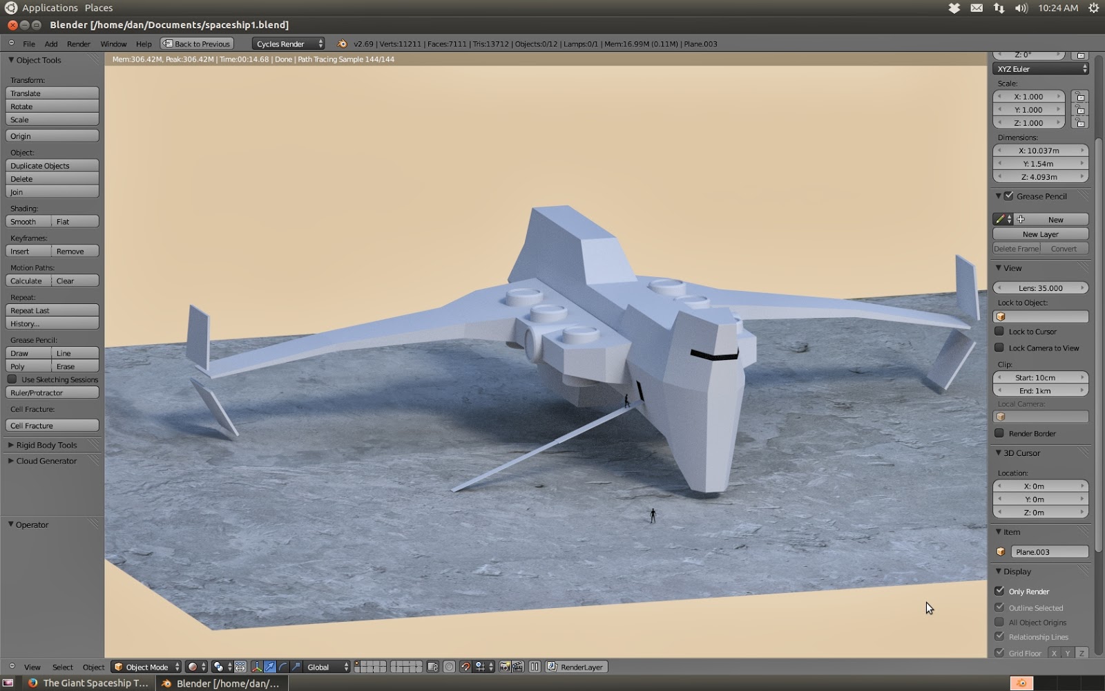Click the Plane.003 name field in Item panel
Image resolution: width=1105 pixels, height=691 pixels.
[1050, 551]
